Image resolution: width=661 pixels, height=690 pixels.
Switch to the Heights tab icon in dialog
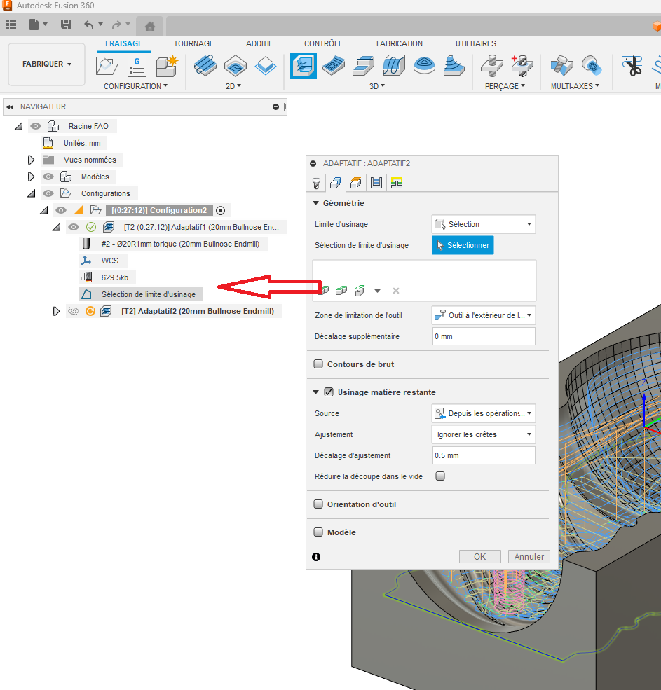click(x=356, y=183)
